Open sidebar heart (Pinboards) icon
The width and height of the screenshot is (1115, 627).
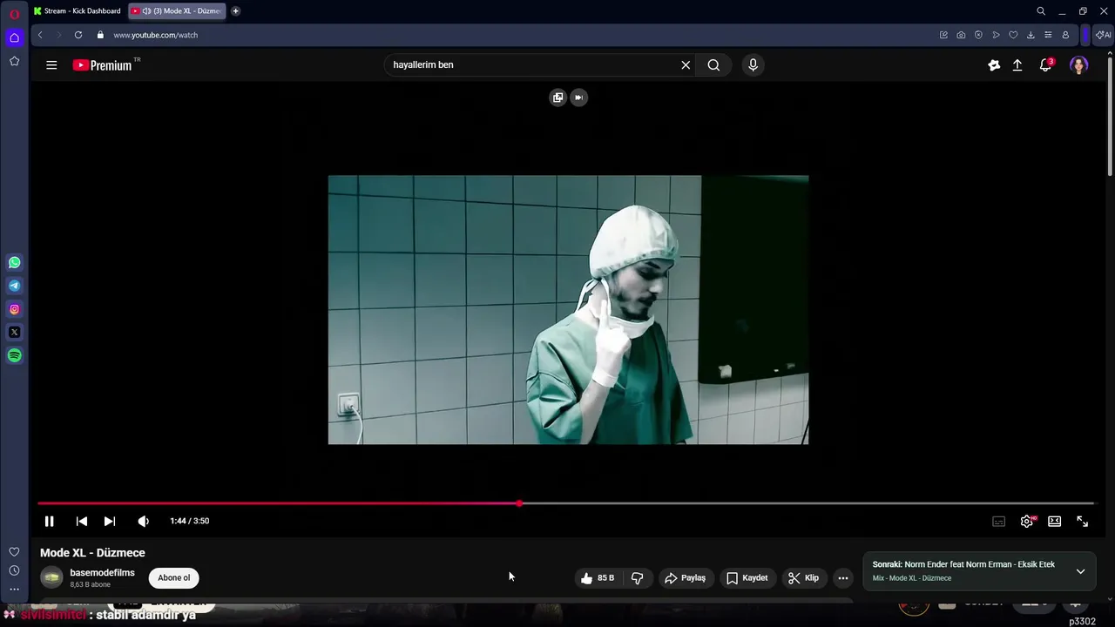click(14, 552)
